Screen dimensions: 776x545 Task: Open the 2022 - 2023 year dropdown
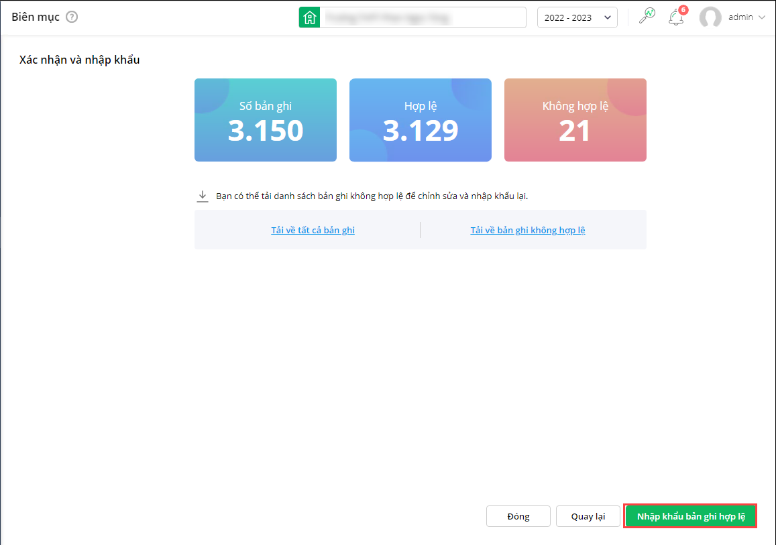pyautogui.click(x=577, y=17)
